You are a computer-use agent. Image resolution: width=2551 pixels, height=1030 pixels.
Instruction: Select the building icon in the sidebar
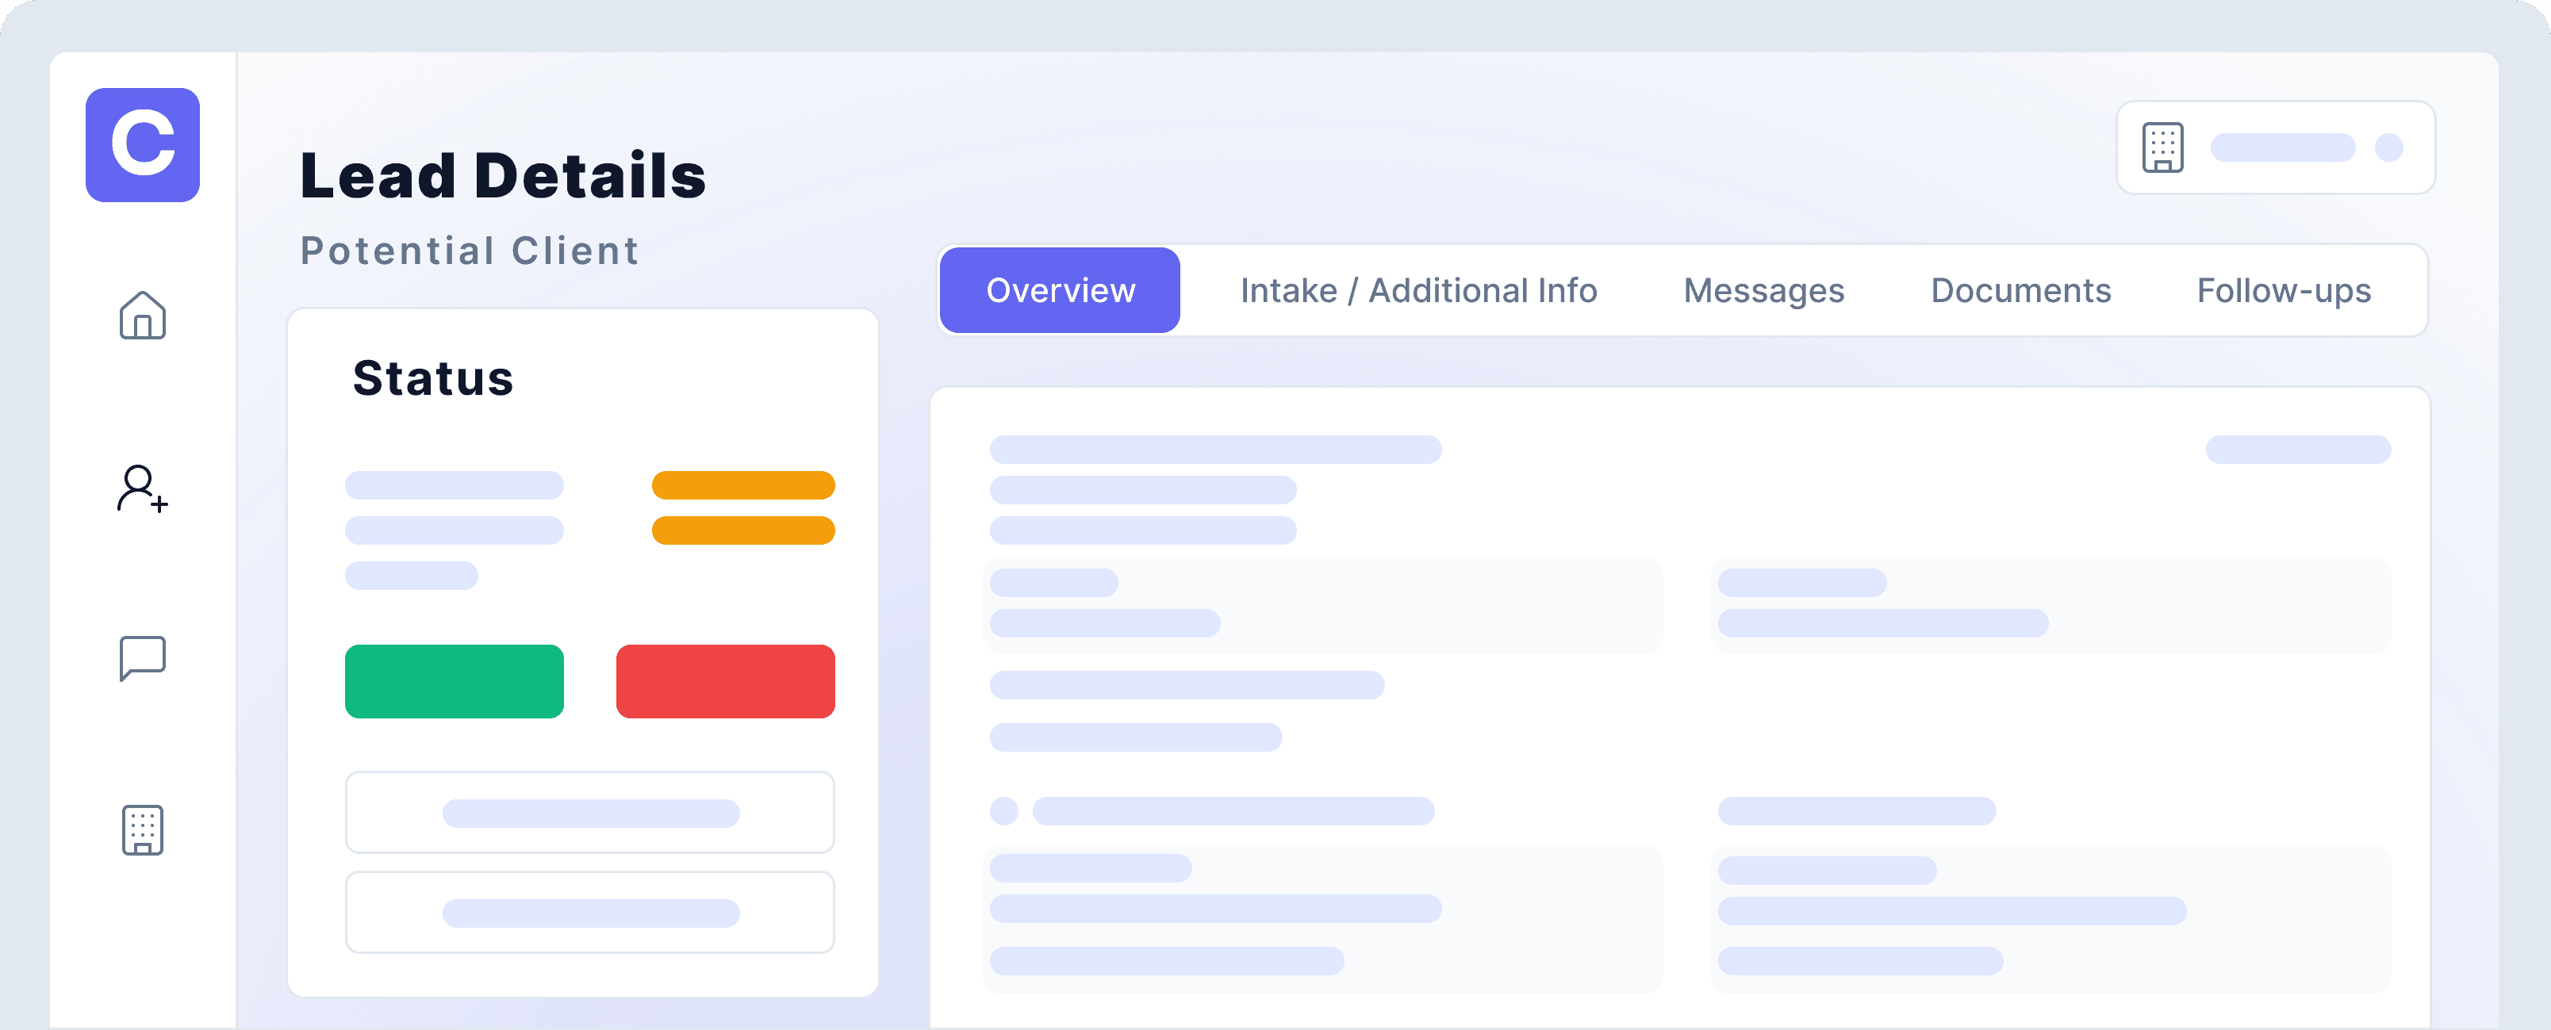pos(142,832)
